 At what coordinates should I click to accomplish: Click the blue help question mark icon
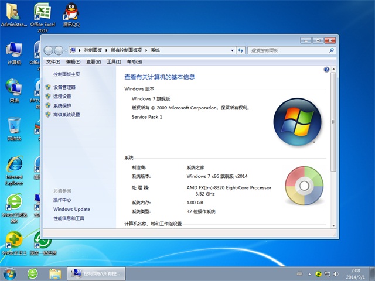[x=326, y=70]
